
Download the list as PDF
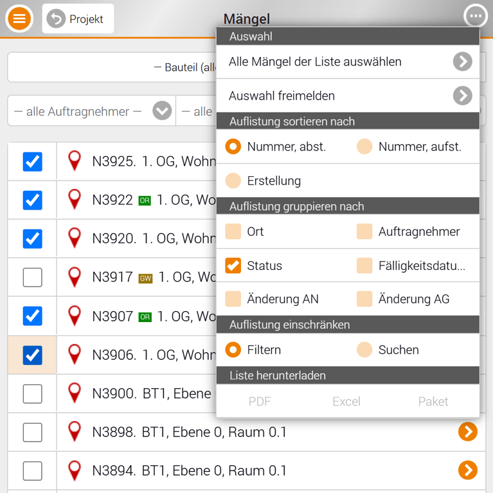(260, 401)
